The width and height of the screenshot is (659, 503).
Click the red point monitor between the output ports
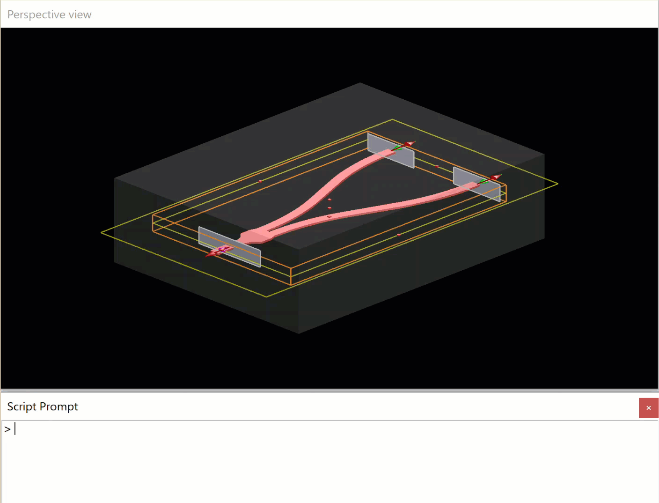click(437, 166)
